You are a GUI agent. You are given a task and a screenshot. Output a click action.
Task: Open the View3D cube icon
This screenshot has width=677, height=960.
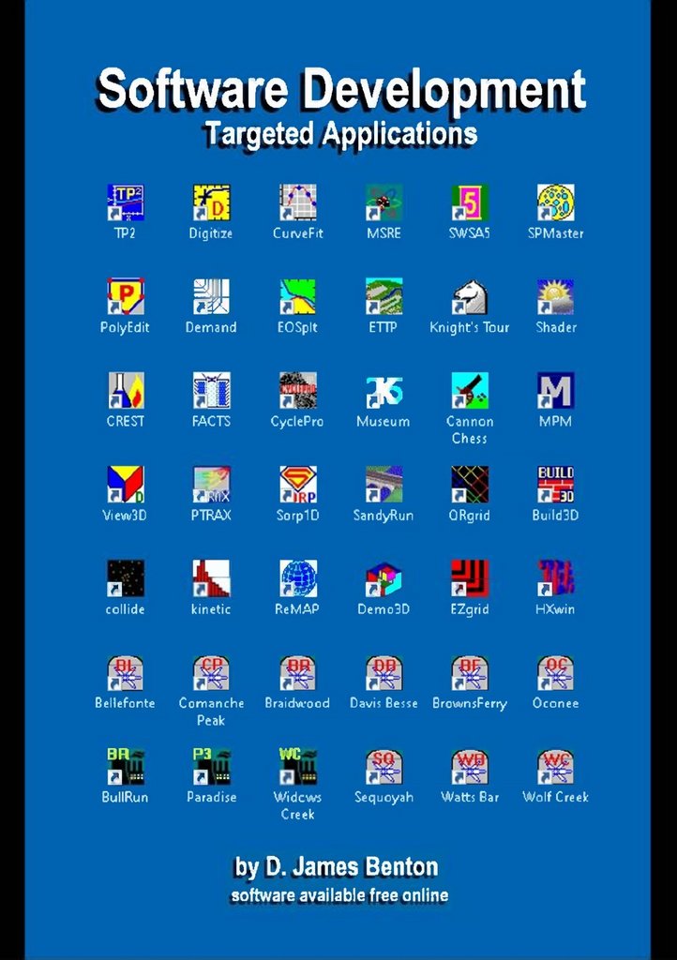click(126, 485)
